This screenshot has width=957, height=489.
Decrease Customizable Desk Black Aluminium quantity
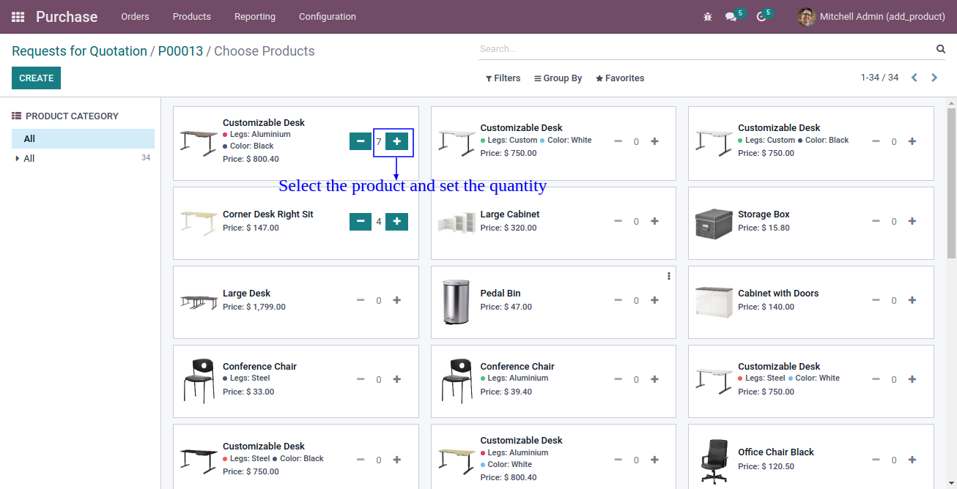[x=361, y=141]
